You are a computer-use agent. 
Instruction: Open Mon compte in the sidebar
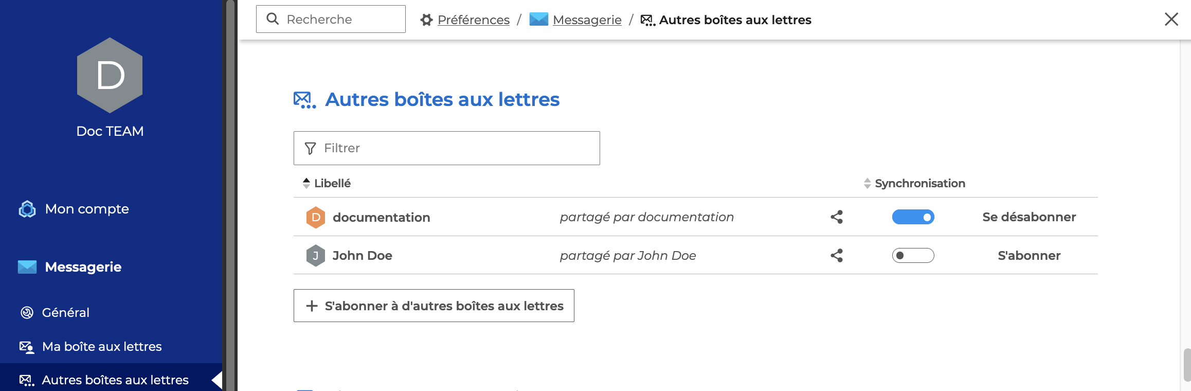(x=86, y=209)
